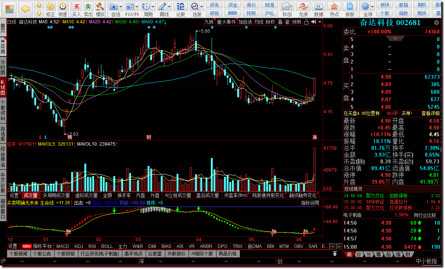Image resolution: width=445 pixels, height=269 pixels.
Task: Click the colorful home grid icon
Action: point(9,9)
